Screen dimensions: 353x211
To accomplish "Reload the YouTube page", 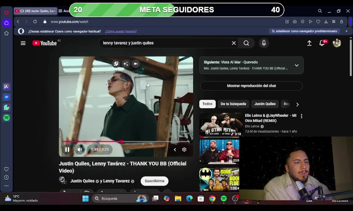I will tap(35, 22).
